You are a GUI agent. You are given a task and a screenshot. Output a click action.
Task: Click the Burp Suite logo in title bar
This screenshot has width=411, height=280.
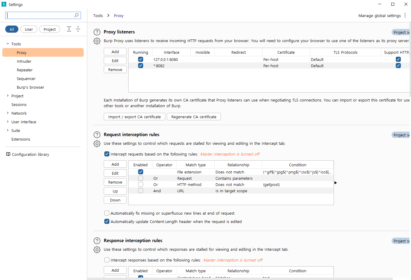[x=4, y=4]
